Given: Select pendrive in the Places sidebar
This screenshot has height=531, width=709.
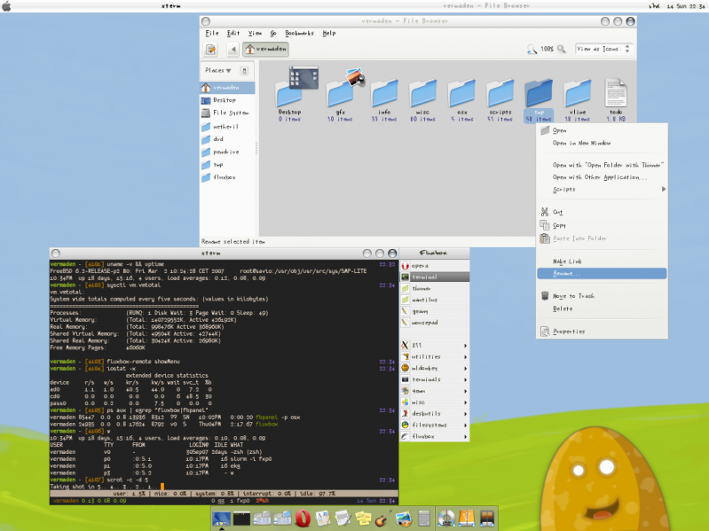Looking at the screenshot, I should [x=225, y=152].
